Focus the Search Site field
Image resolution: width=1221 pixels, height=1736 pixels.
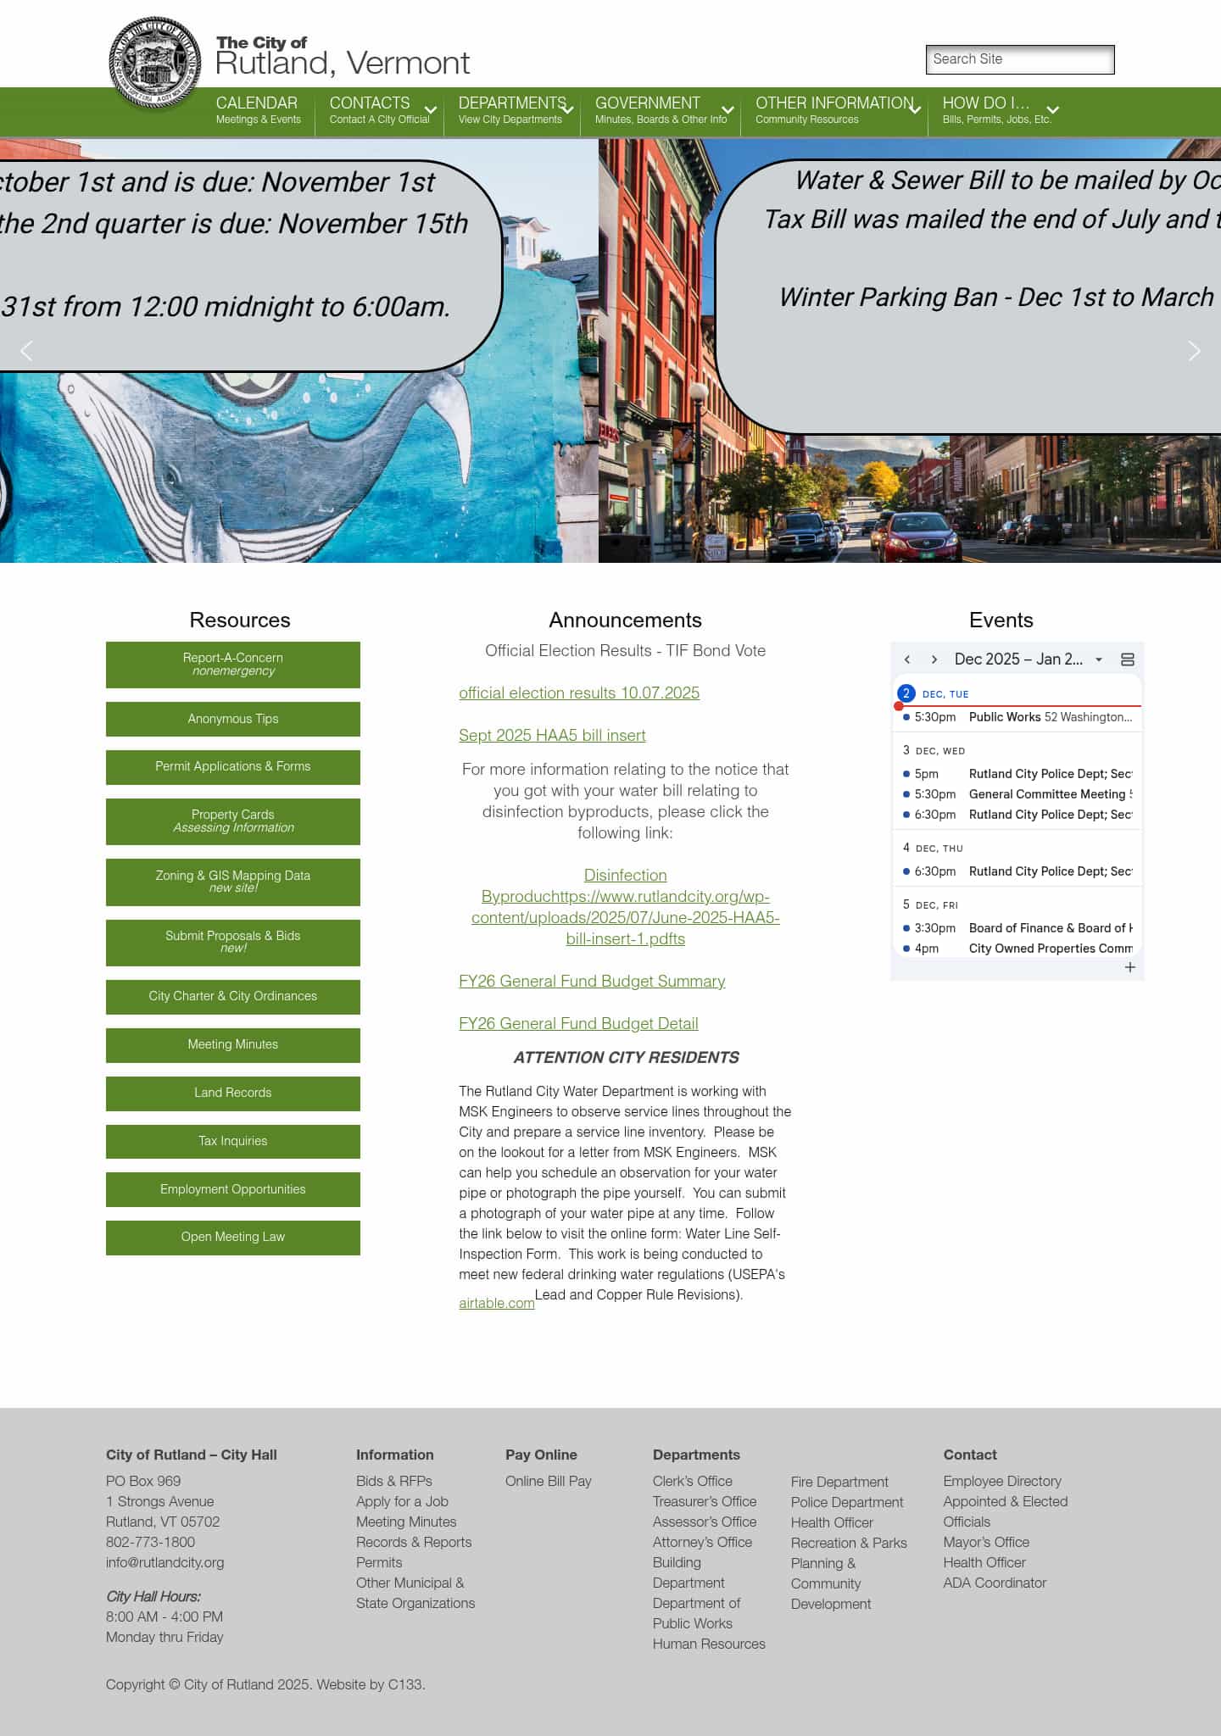[1020, 59]
